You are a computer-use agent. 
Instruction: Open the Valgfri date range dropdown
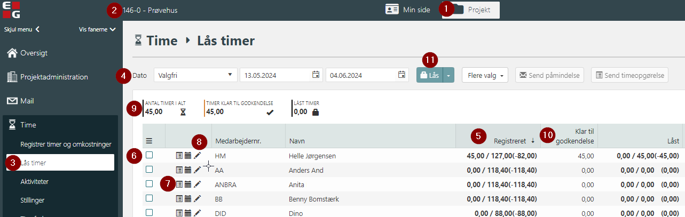pos(195,75)
